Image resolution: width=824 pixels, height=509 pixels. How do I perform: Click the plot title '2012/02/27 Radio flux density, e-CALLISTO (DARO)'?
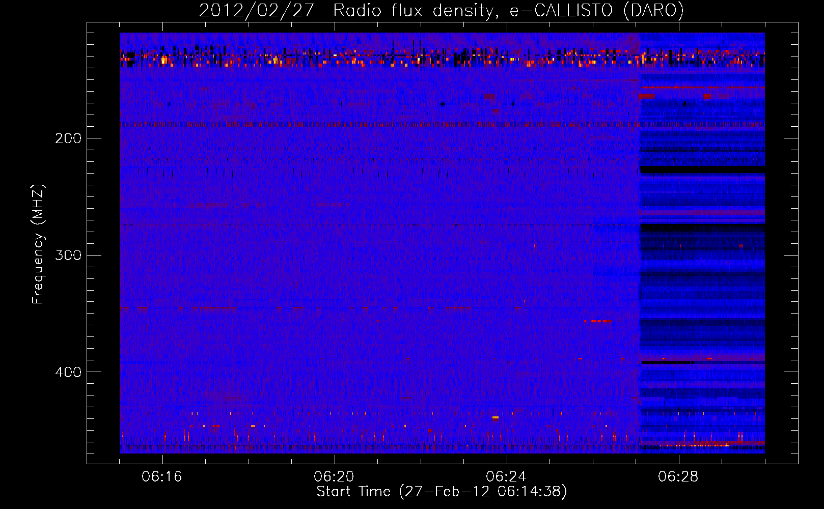point(442,11)
